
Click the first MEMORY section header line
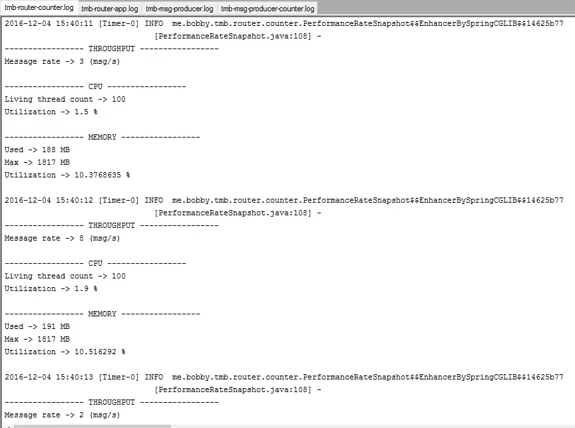tap(102, 138)
